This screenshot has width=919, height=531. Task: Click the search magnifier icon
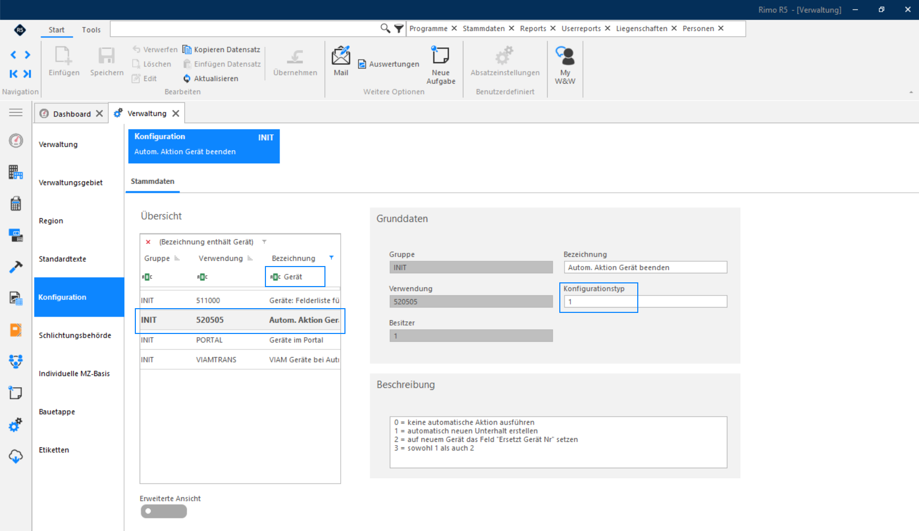pyautogui.click(x=385, y=28)
